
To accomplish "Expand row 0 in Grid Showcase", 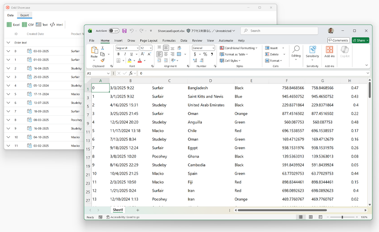I will [8, 51].
